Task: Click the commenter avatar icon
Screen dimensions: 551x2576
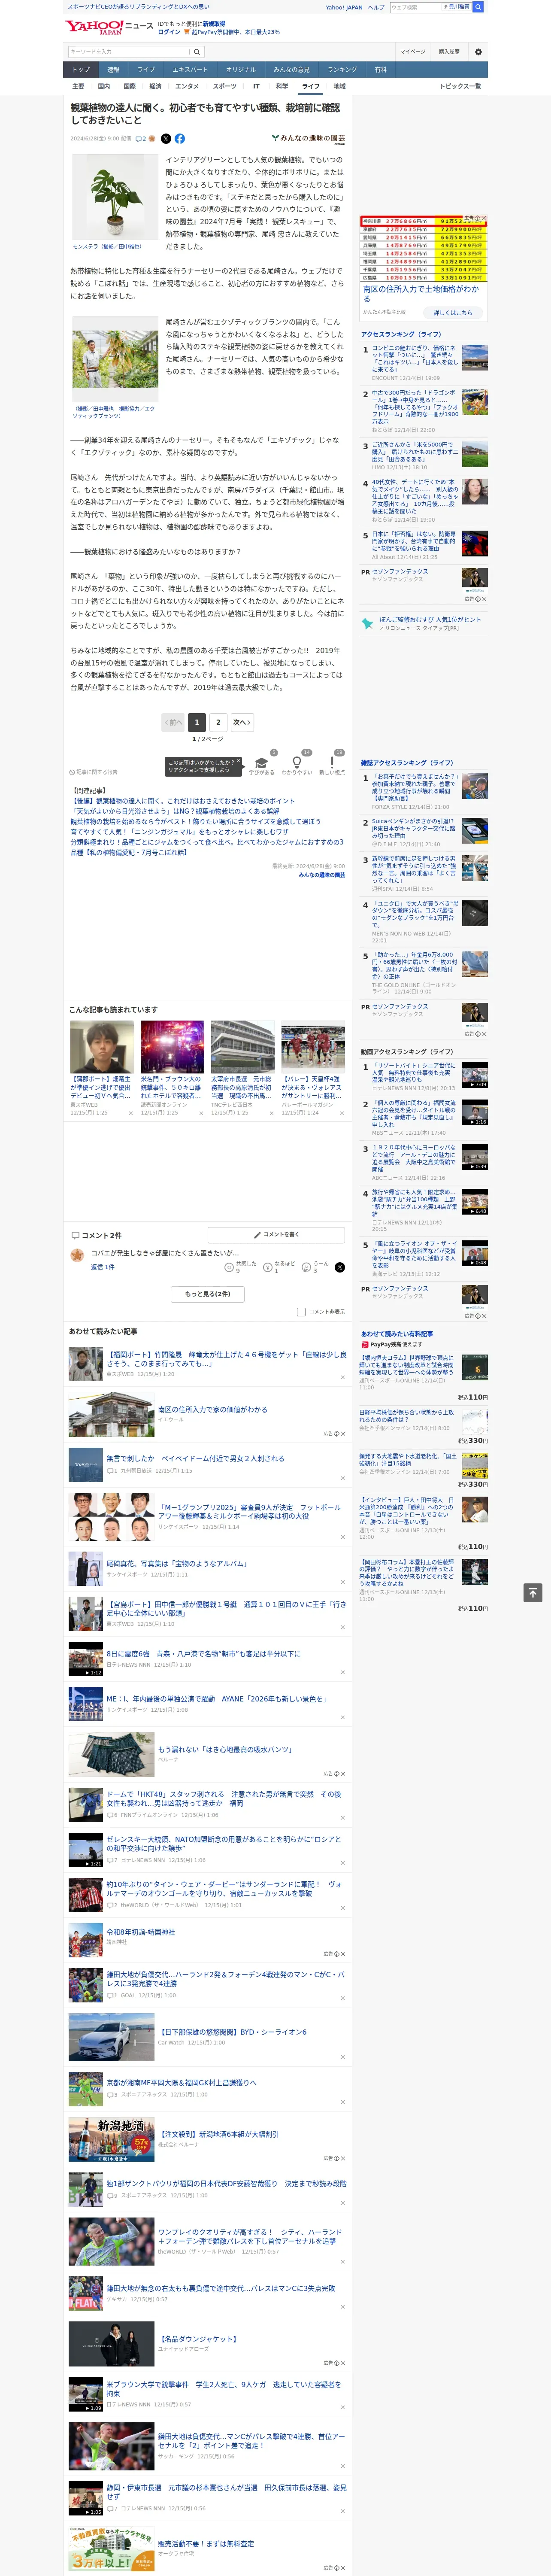Action: tap(77, 1254)
